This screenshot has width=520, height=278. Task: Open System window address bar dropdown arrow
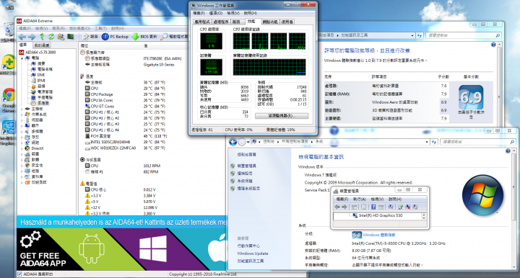coord(427,142)
